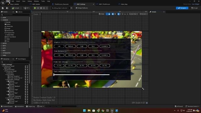
Task: Open the Windows Start menu in the taskbar
Action: point(84,110)
